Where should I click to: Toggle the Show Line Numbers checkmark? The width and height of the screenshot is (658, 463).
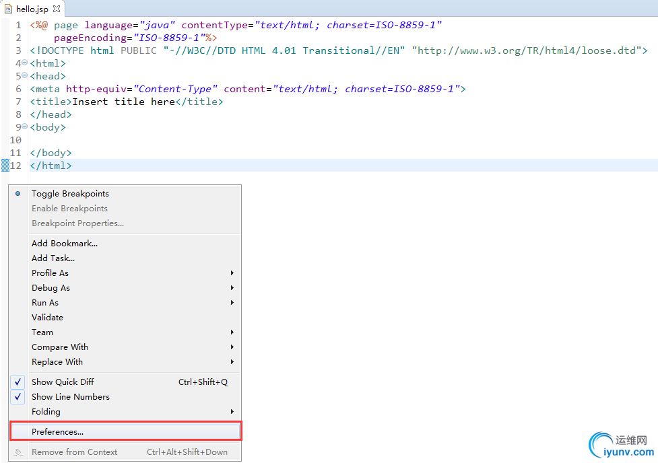18,397
